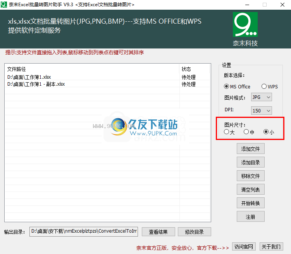The width and height of the screenshot is (291, 254).
Task: Open the official site via 访问官网
Action: click(x=244, y=247)
